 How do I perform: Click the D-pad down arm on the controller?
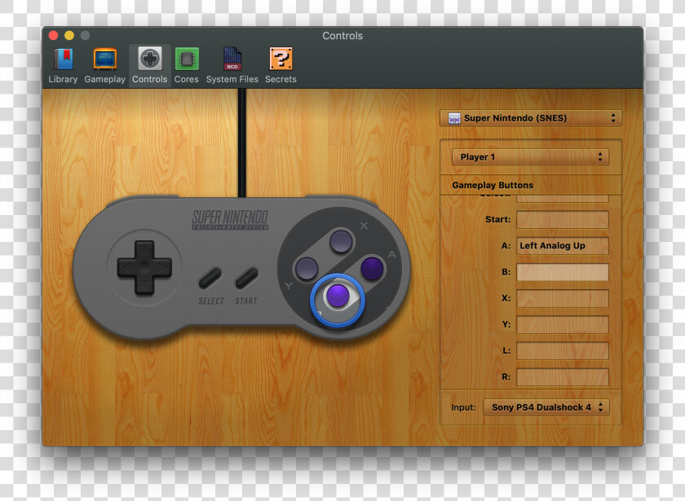pos(144,284)
